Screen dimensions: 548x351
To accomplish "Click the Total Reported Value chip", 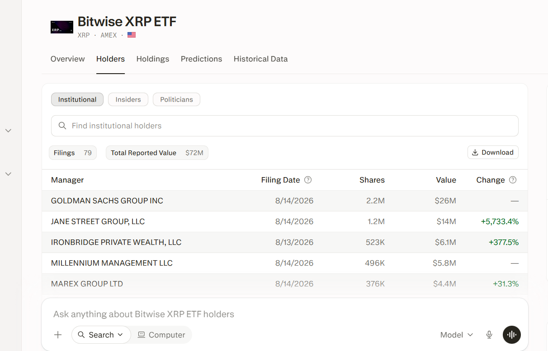I will tap(157, 153).
